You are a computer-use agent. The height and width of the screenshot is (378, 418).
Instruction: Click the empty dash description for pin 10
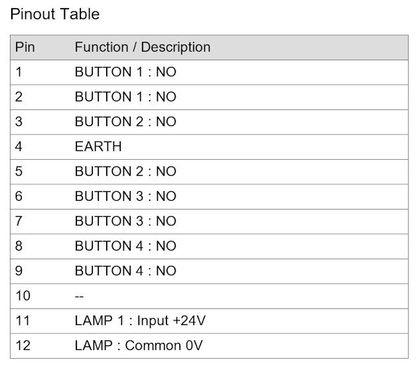[x=79, y=296]
